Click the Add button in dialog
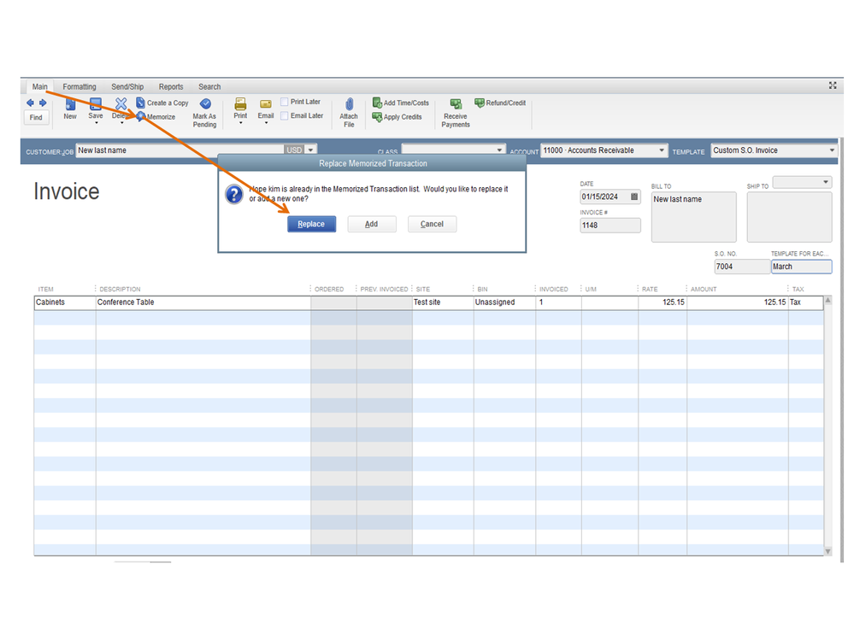Viewport: 854px width, 640px height. point(372,224)
